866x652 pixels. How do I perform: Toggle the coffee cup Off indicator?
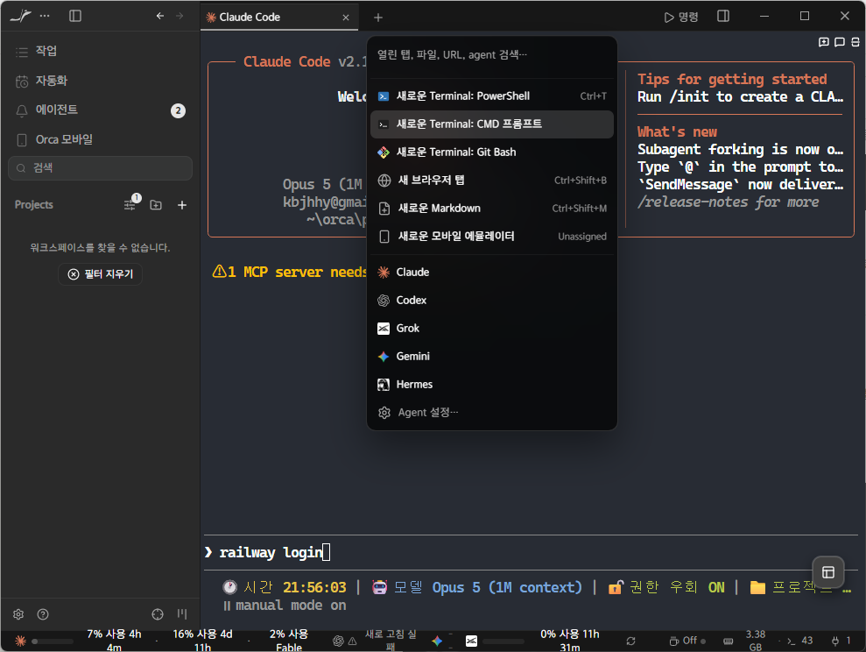point(687,641)
